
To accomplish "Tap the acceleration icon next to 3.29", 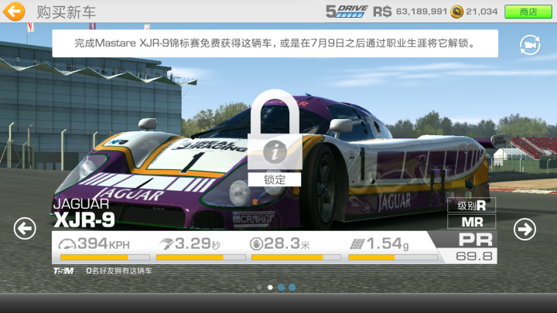I will [x=166, y=243].
